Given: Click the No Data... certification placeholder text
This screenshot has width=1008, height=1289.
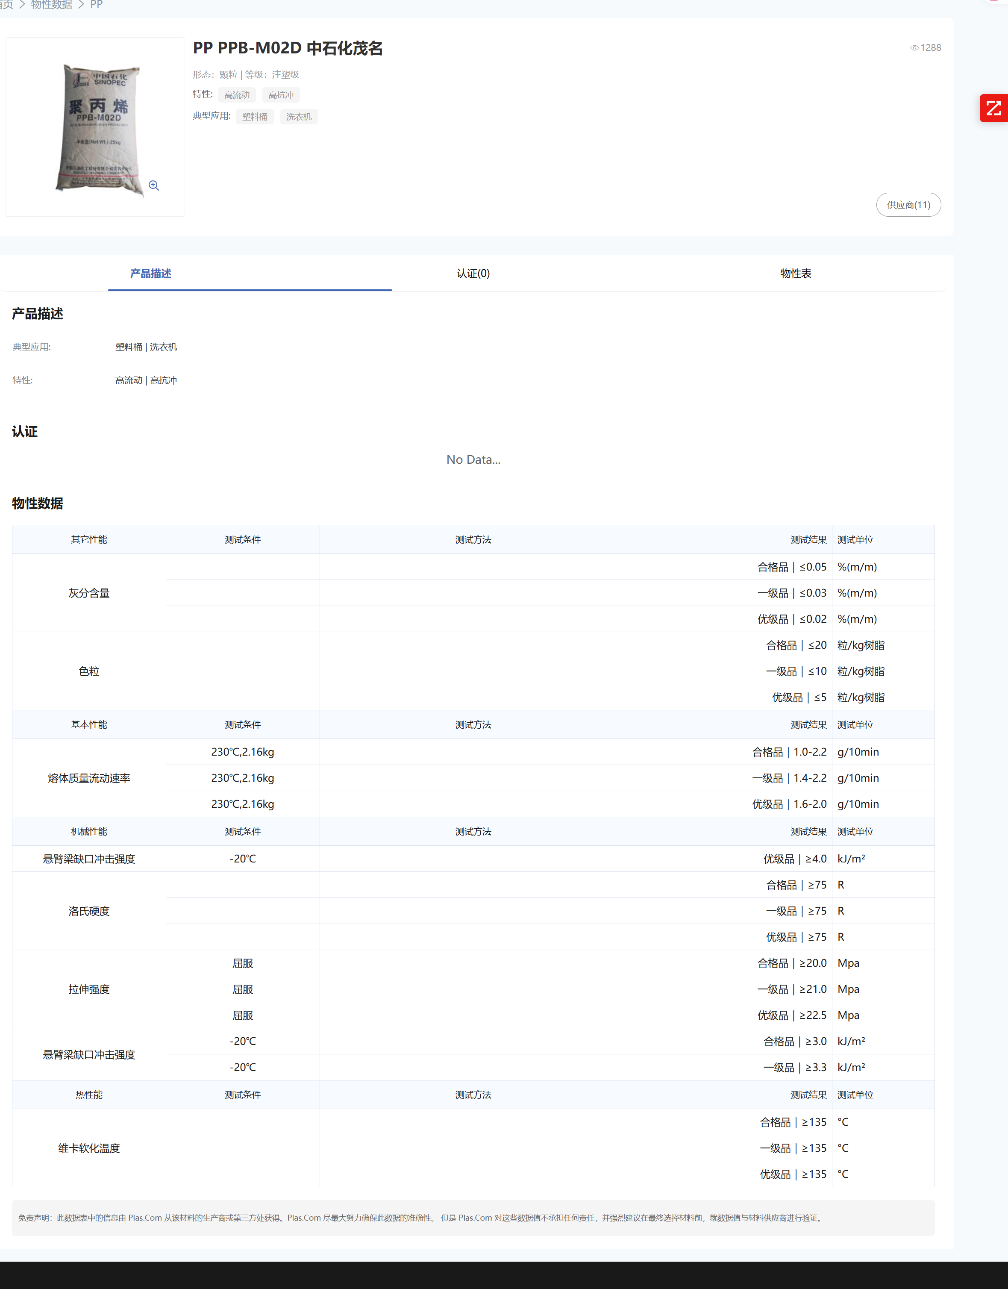Looking at the screenshot, I should [473, 459].
